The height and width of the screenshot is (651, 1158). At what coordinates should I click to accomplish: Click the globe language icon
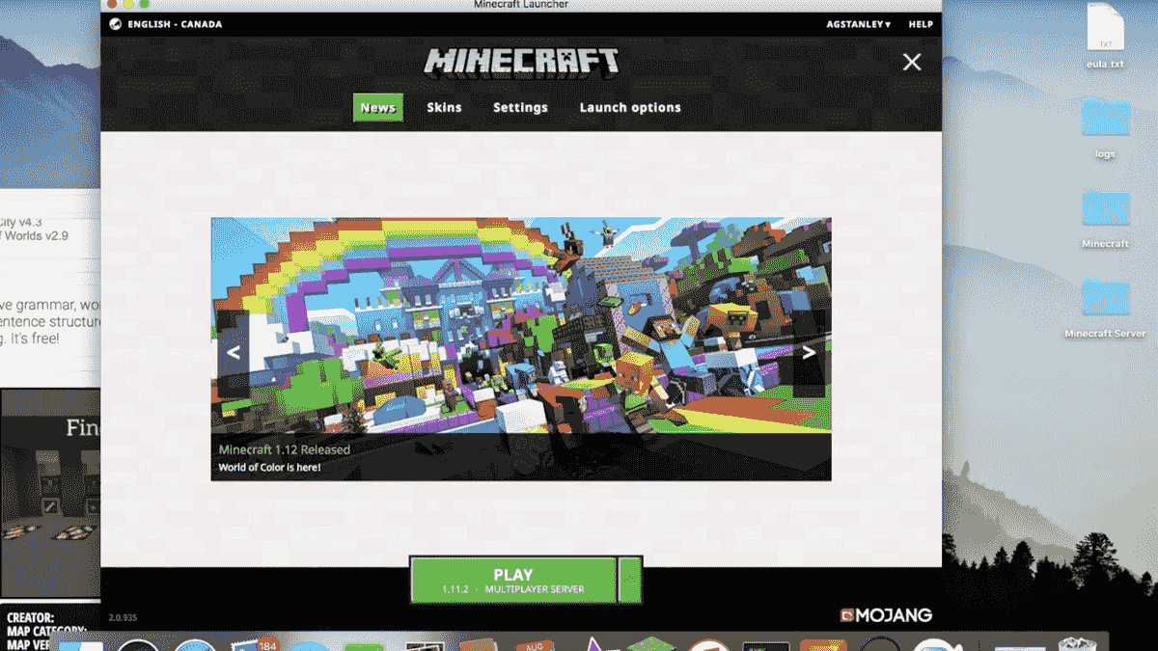click(115, 24)
